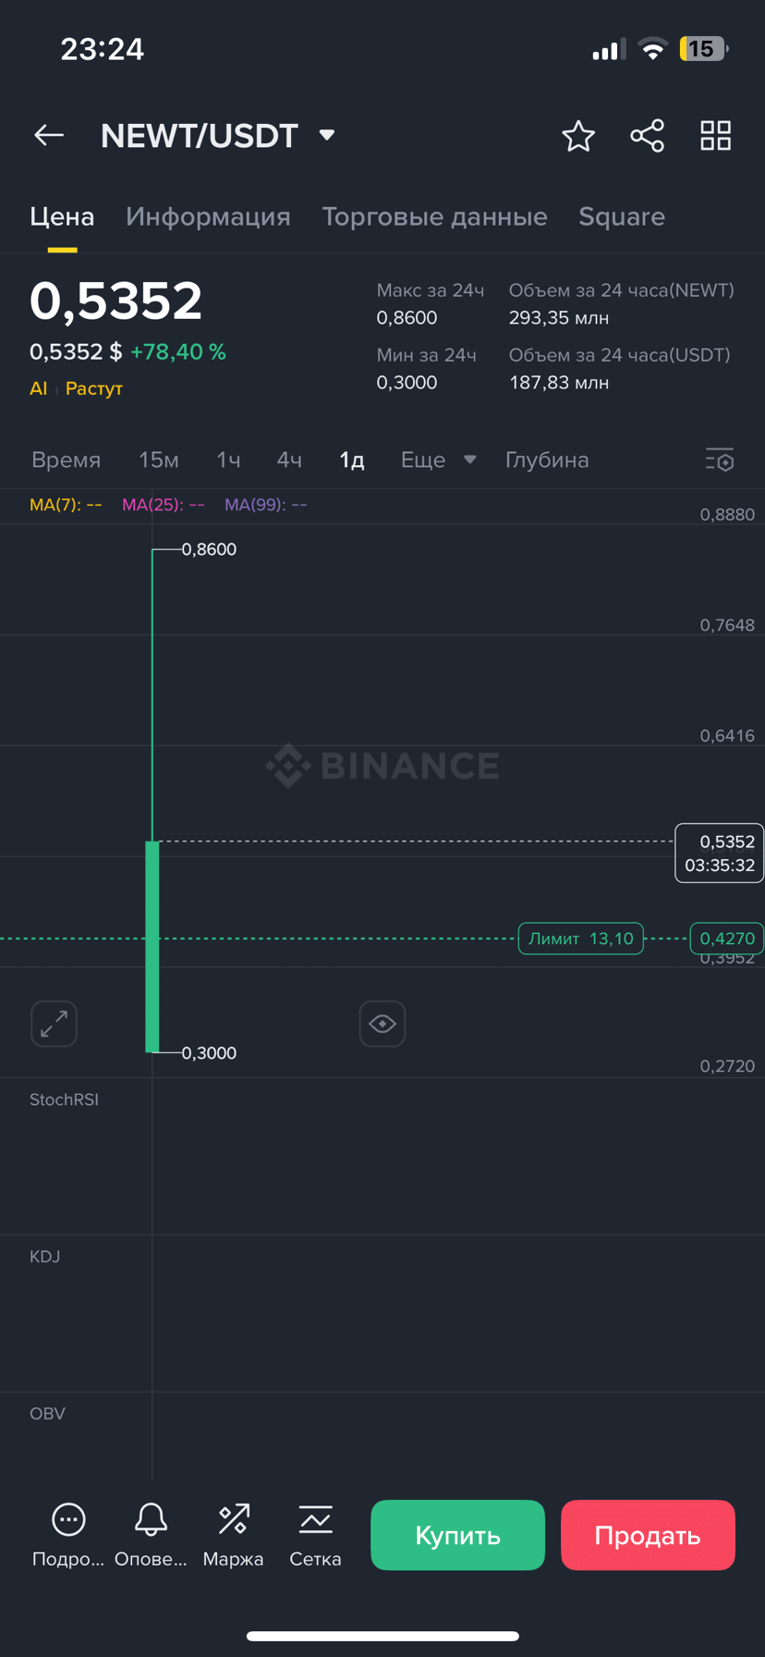The image size is (765, 1657).
Task: Tap the KDJ indicator panel label
Action: [44, 1257]
